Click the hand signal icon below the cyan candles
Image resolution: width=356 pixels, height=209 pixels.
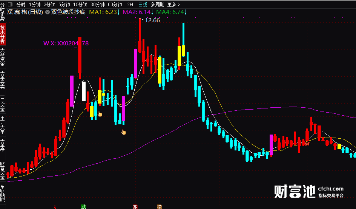[124, 132]
